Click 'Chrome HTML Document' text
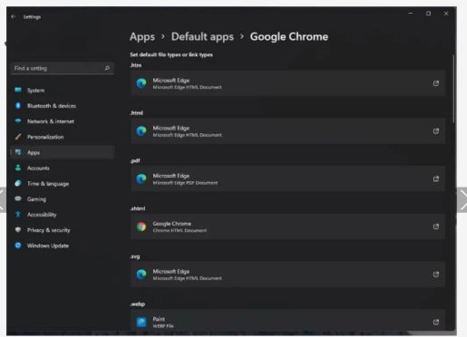This screenshot has height=337, width=467. (180, 230)
